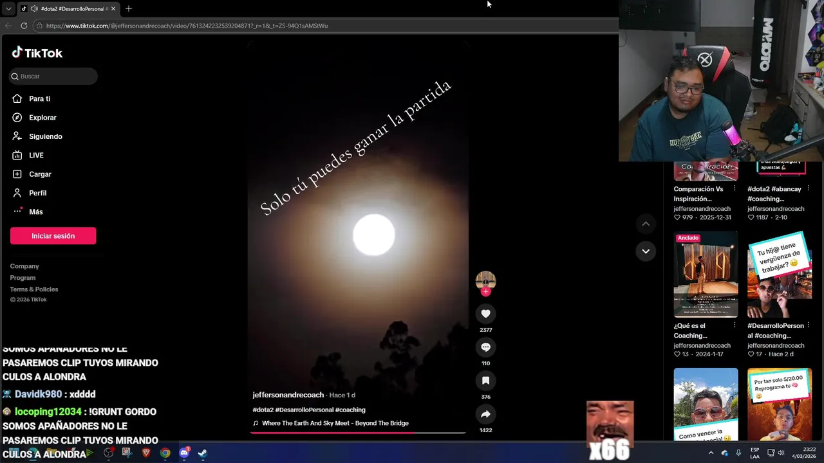Go to previous video with up chevron
The height and width of the screenshot is (463, 824).
pos(646,224)
